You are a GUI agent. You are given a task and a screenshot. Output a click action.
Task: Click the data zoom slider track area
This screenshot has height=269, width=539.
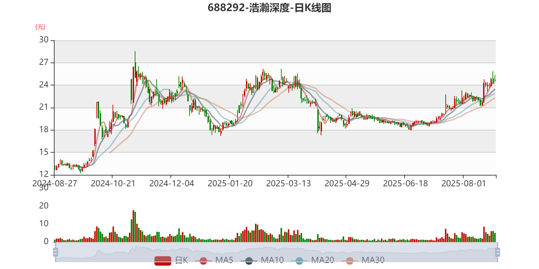coord(276,252)
